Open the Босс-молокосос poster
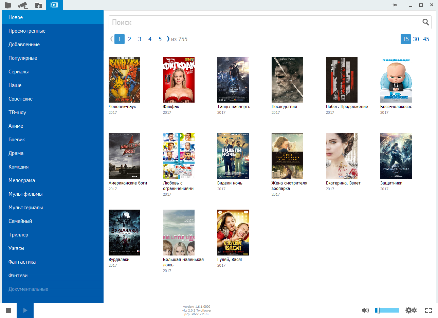 396,79
